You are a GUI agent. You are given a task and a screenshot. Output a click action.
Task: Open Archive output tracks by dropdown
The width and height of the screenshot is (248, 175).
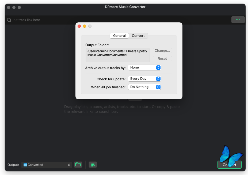point(144,67)
